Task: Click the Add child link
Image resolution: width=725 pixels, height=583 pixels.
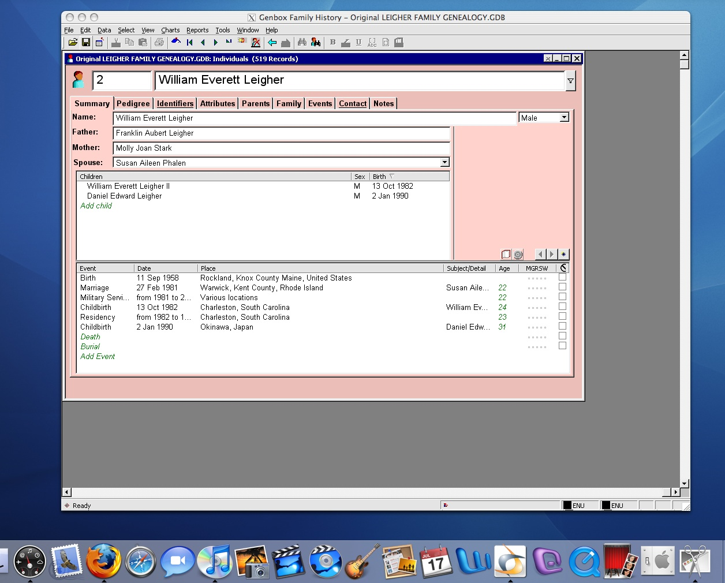Action: click(x=96, y=205)
